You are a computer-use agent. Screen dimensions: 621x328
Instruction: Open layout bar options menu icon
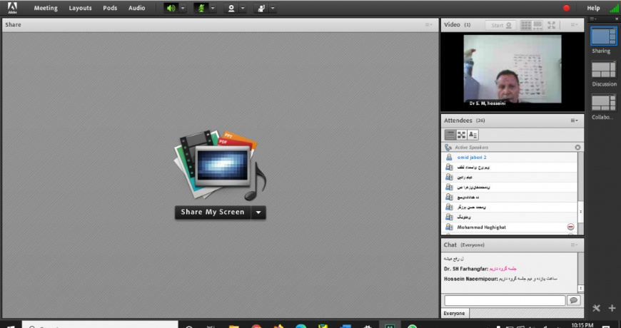coord(592,19)
